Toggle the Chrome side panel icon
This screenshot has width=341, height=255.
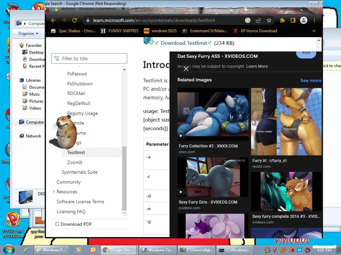(293, 20)
